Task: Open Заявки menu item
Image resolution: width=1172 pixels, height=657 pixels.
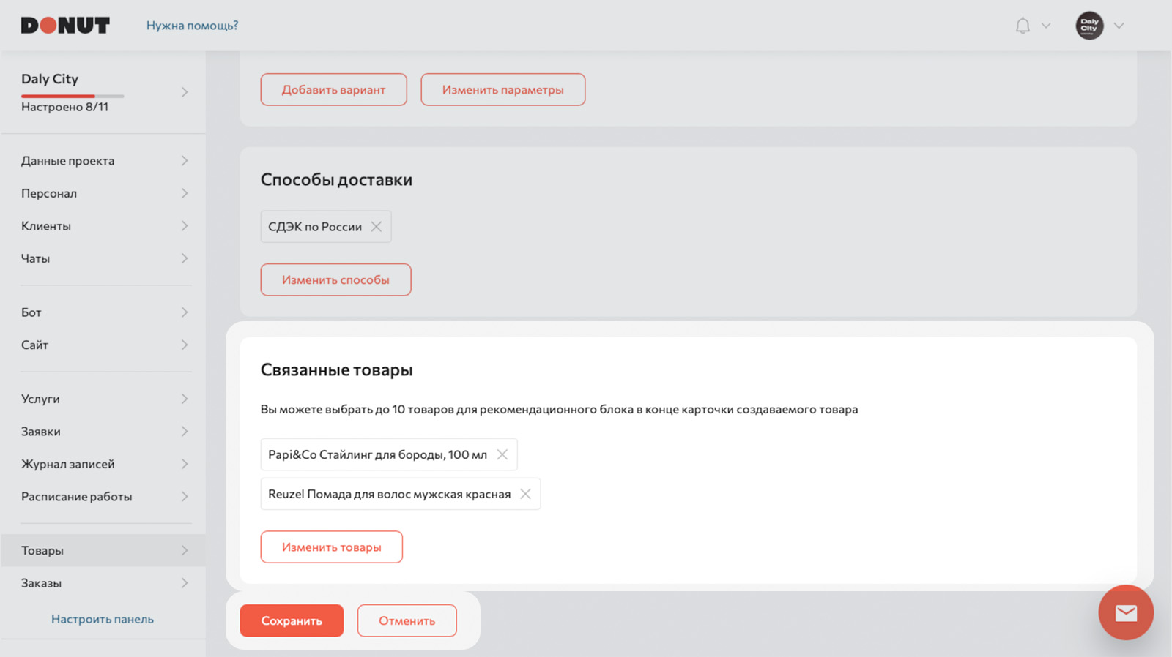Action: click(x=104, y=432)
